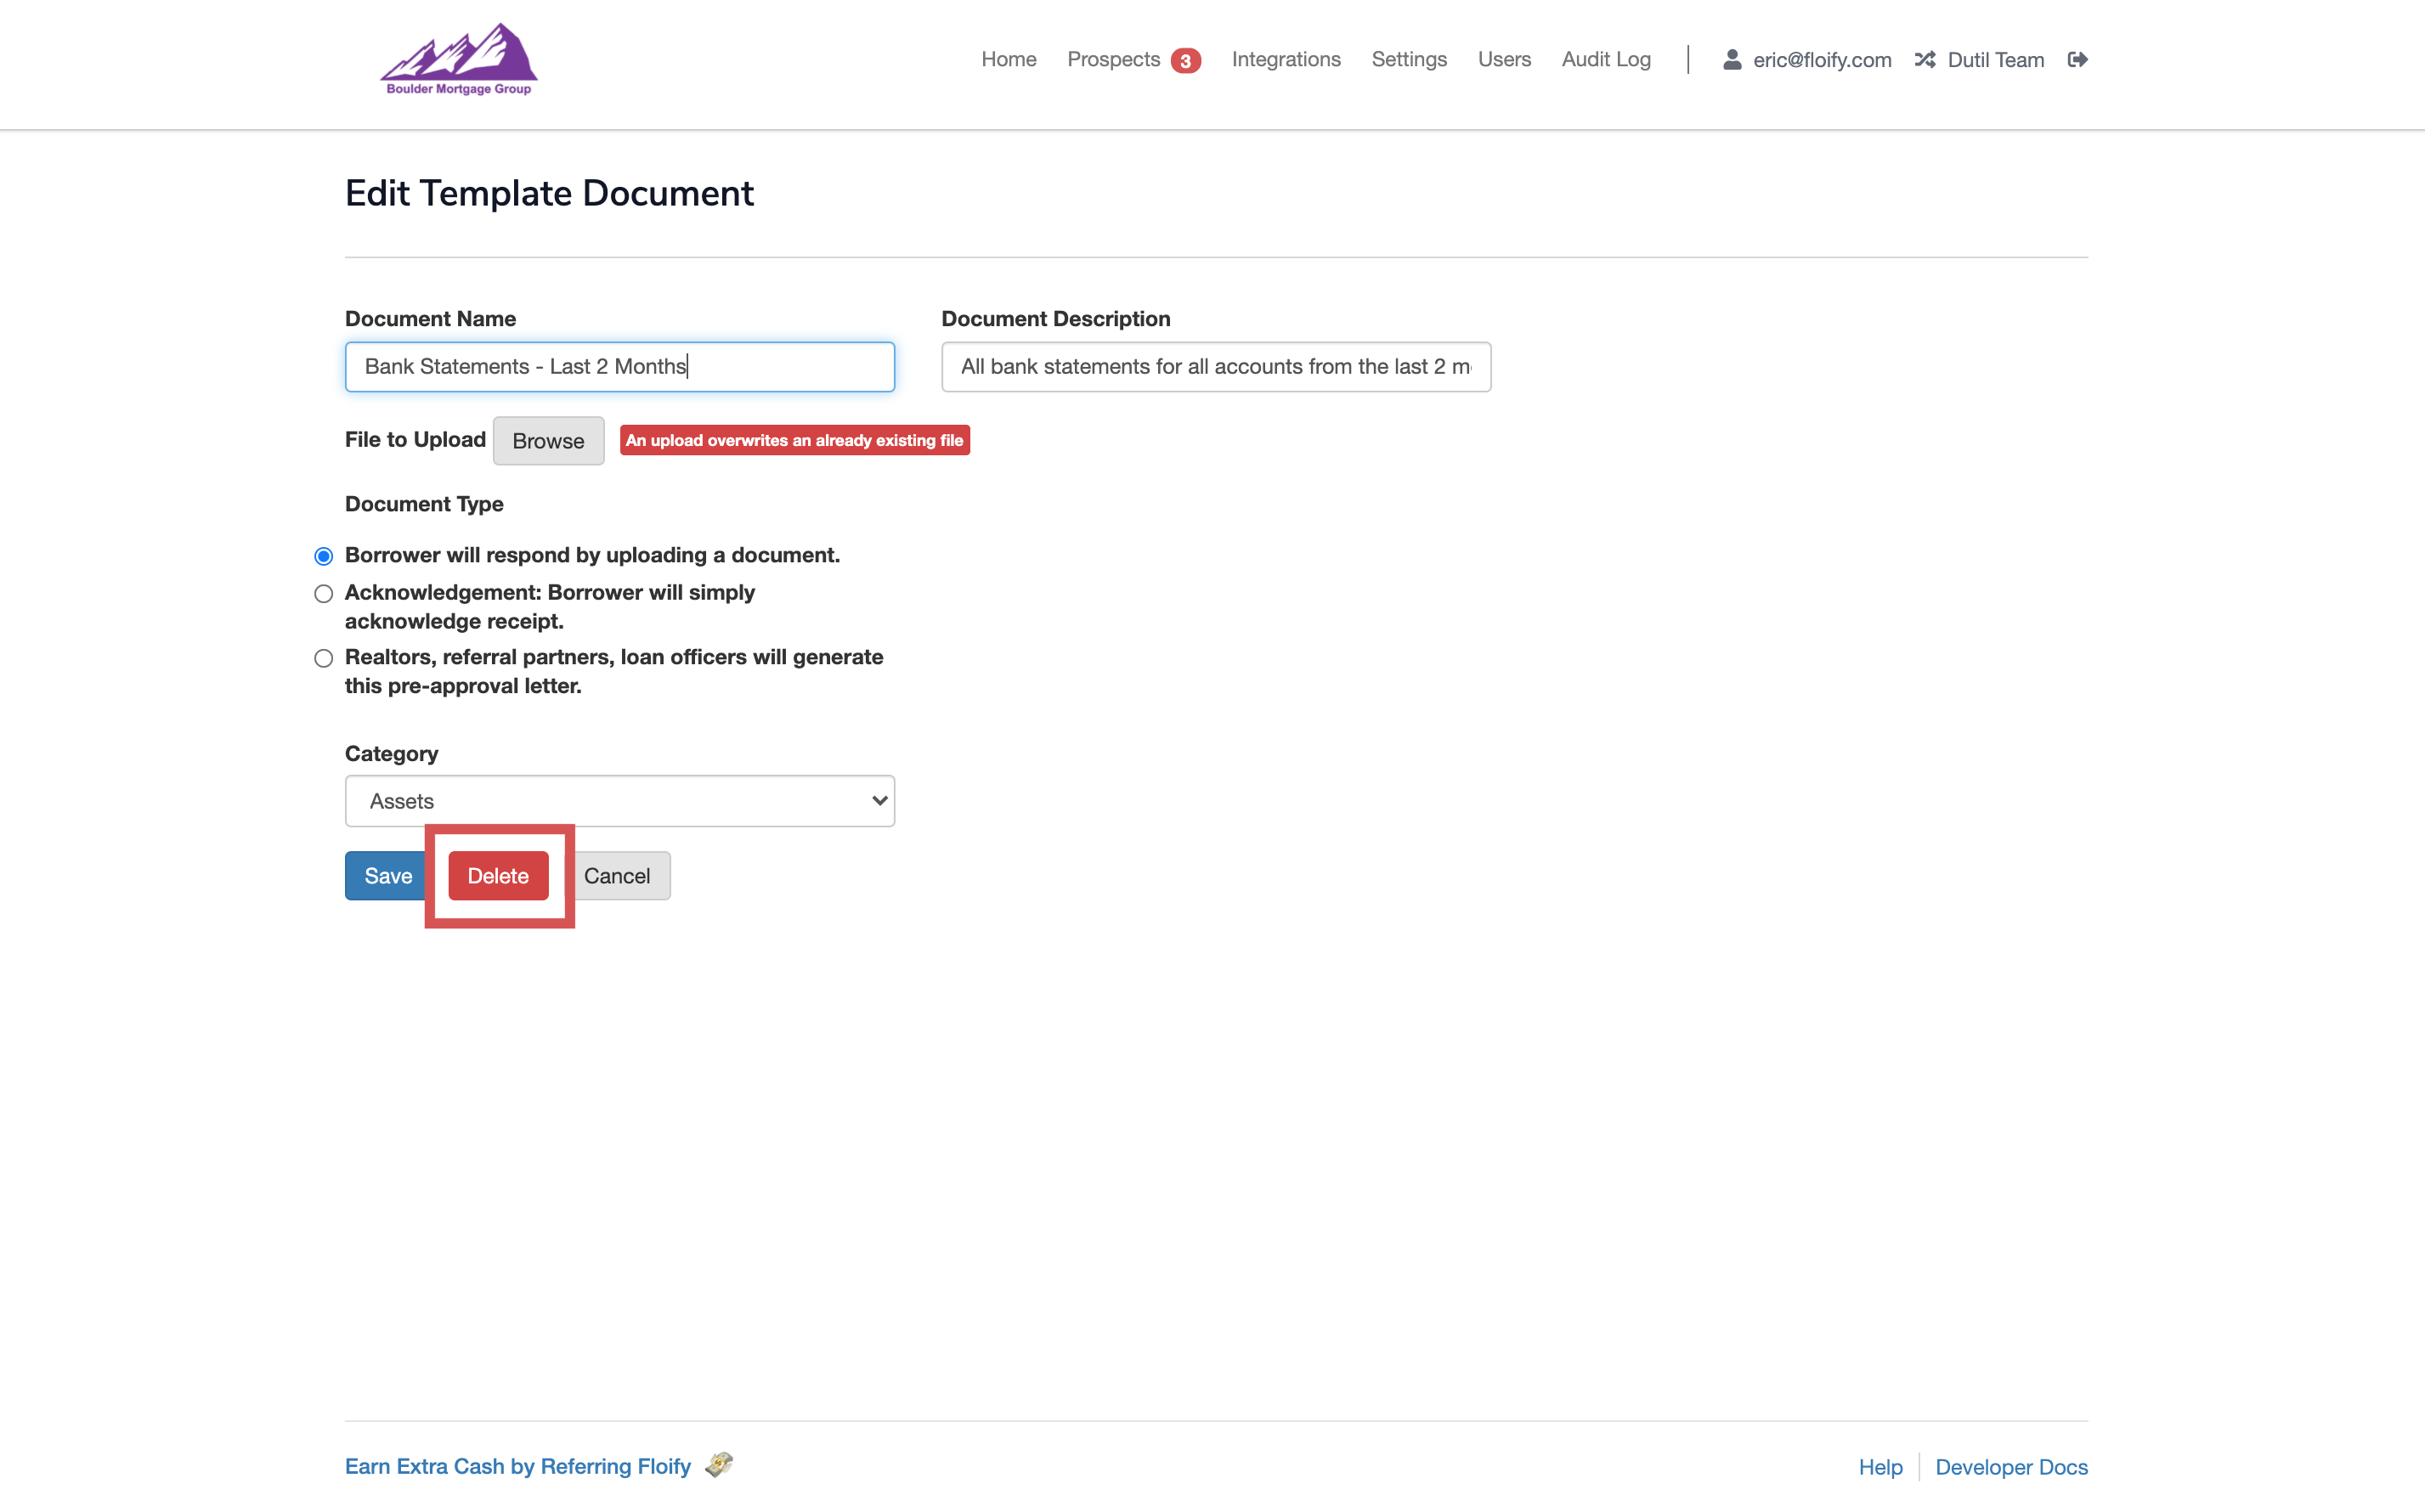2425x1512 pixels.
Task: Click the cash icon beside the referral link
Action: pyautogui.click(x=719, y=1465)
